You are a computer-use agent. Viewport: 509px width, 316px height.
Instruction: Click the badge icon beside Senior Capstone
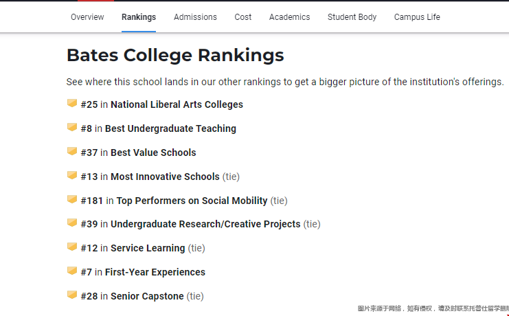click(72, 295)
